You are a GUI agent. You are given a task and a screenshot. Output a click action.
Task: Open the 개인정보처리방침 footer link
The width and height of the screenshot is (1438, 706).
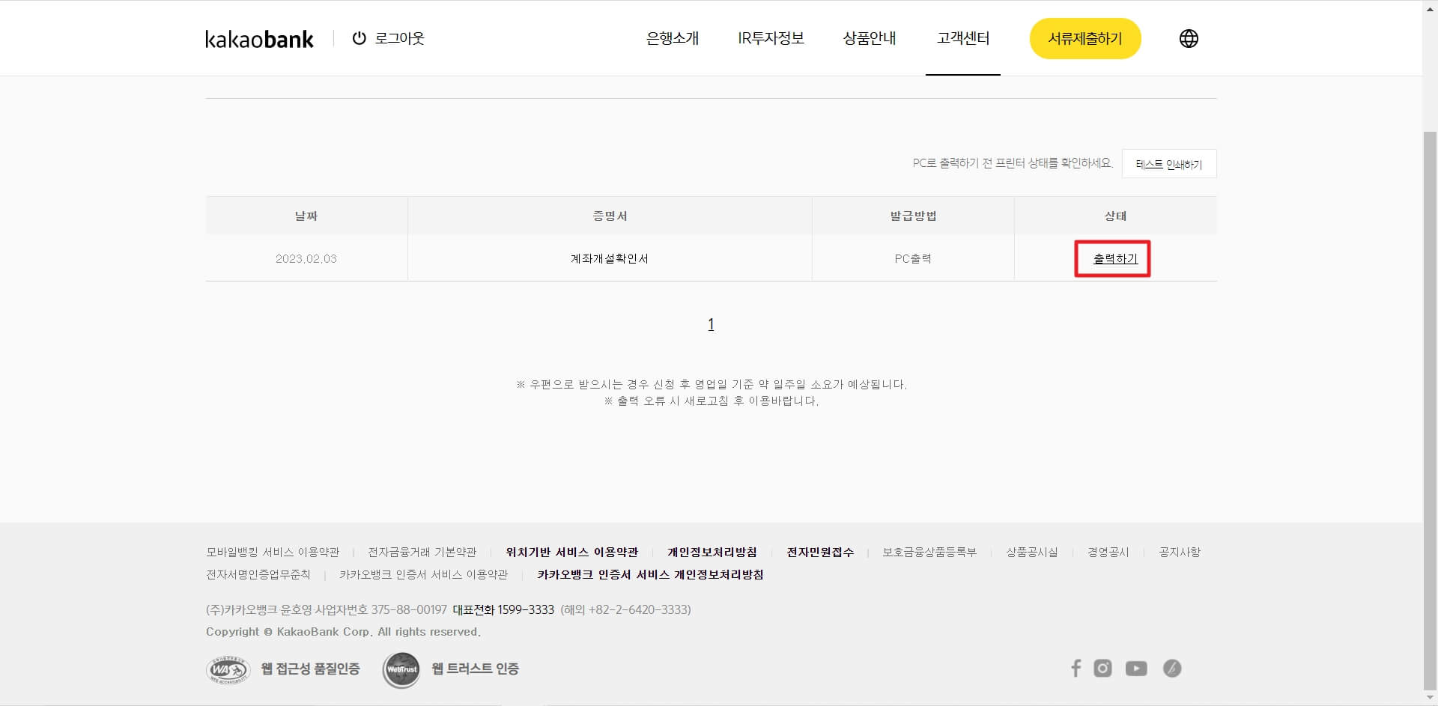pos(712,552)
